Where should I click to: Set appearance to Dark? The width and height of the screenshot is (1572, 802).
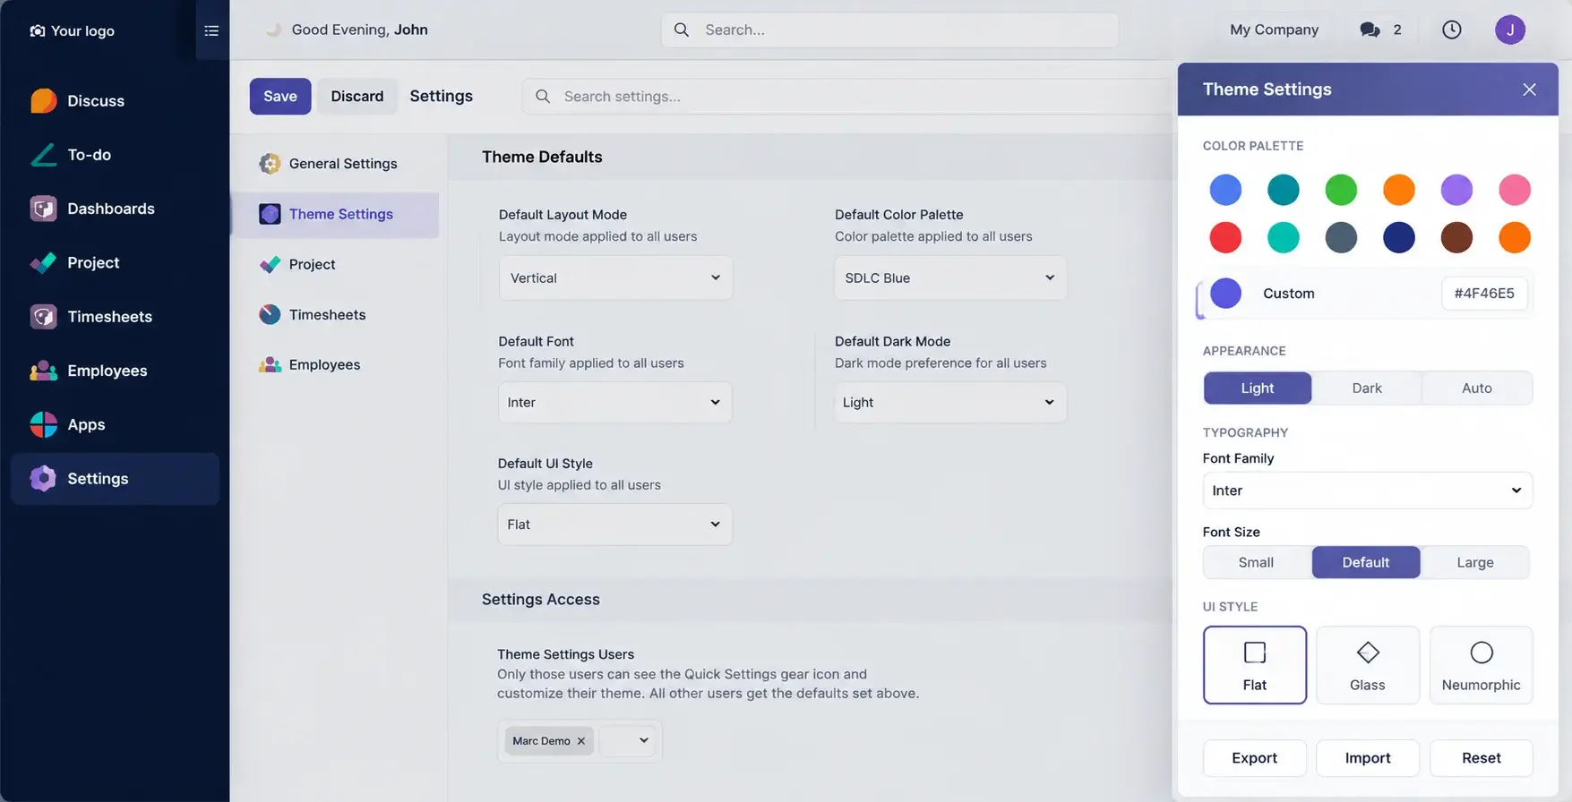(x=1367, y=388)
